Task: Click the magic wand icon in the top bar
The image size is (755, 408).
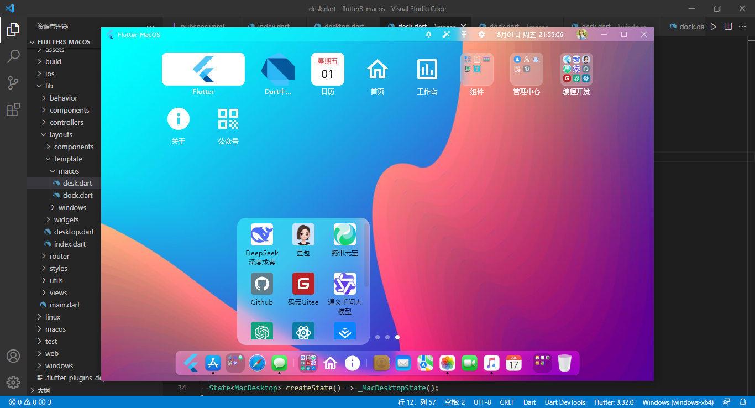Action: (x=446, y=34)
